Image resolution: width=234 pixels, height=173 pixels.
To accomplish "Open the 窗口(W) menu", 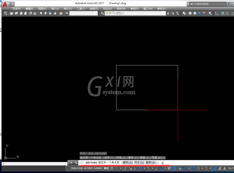I will pos(148,9).
